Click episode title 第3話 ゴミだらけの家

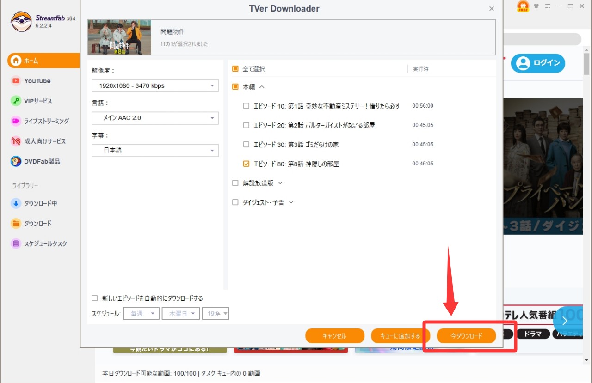[x=296, y=145]
